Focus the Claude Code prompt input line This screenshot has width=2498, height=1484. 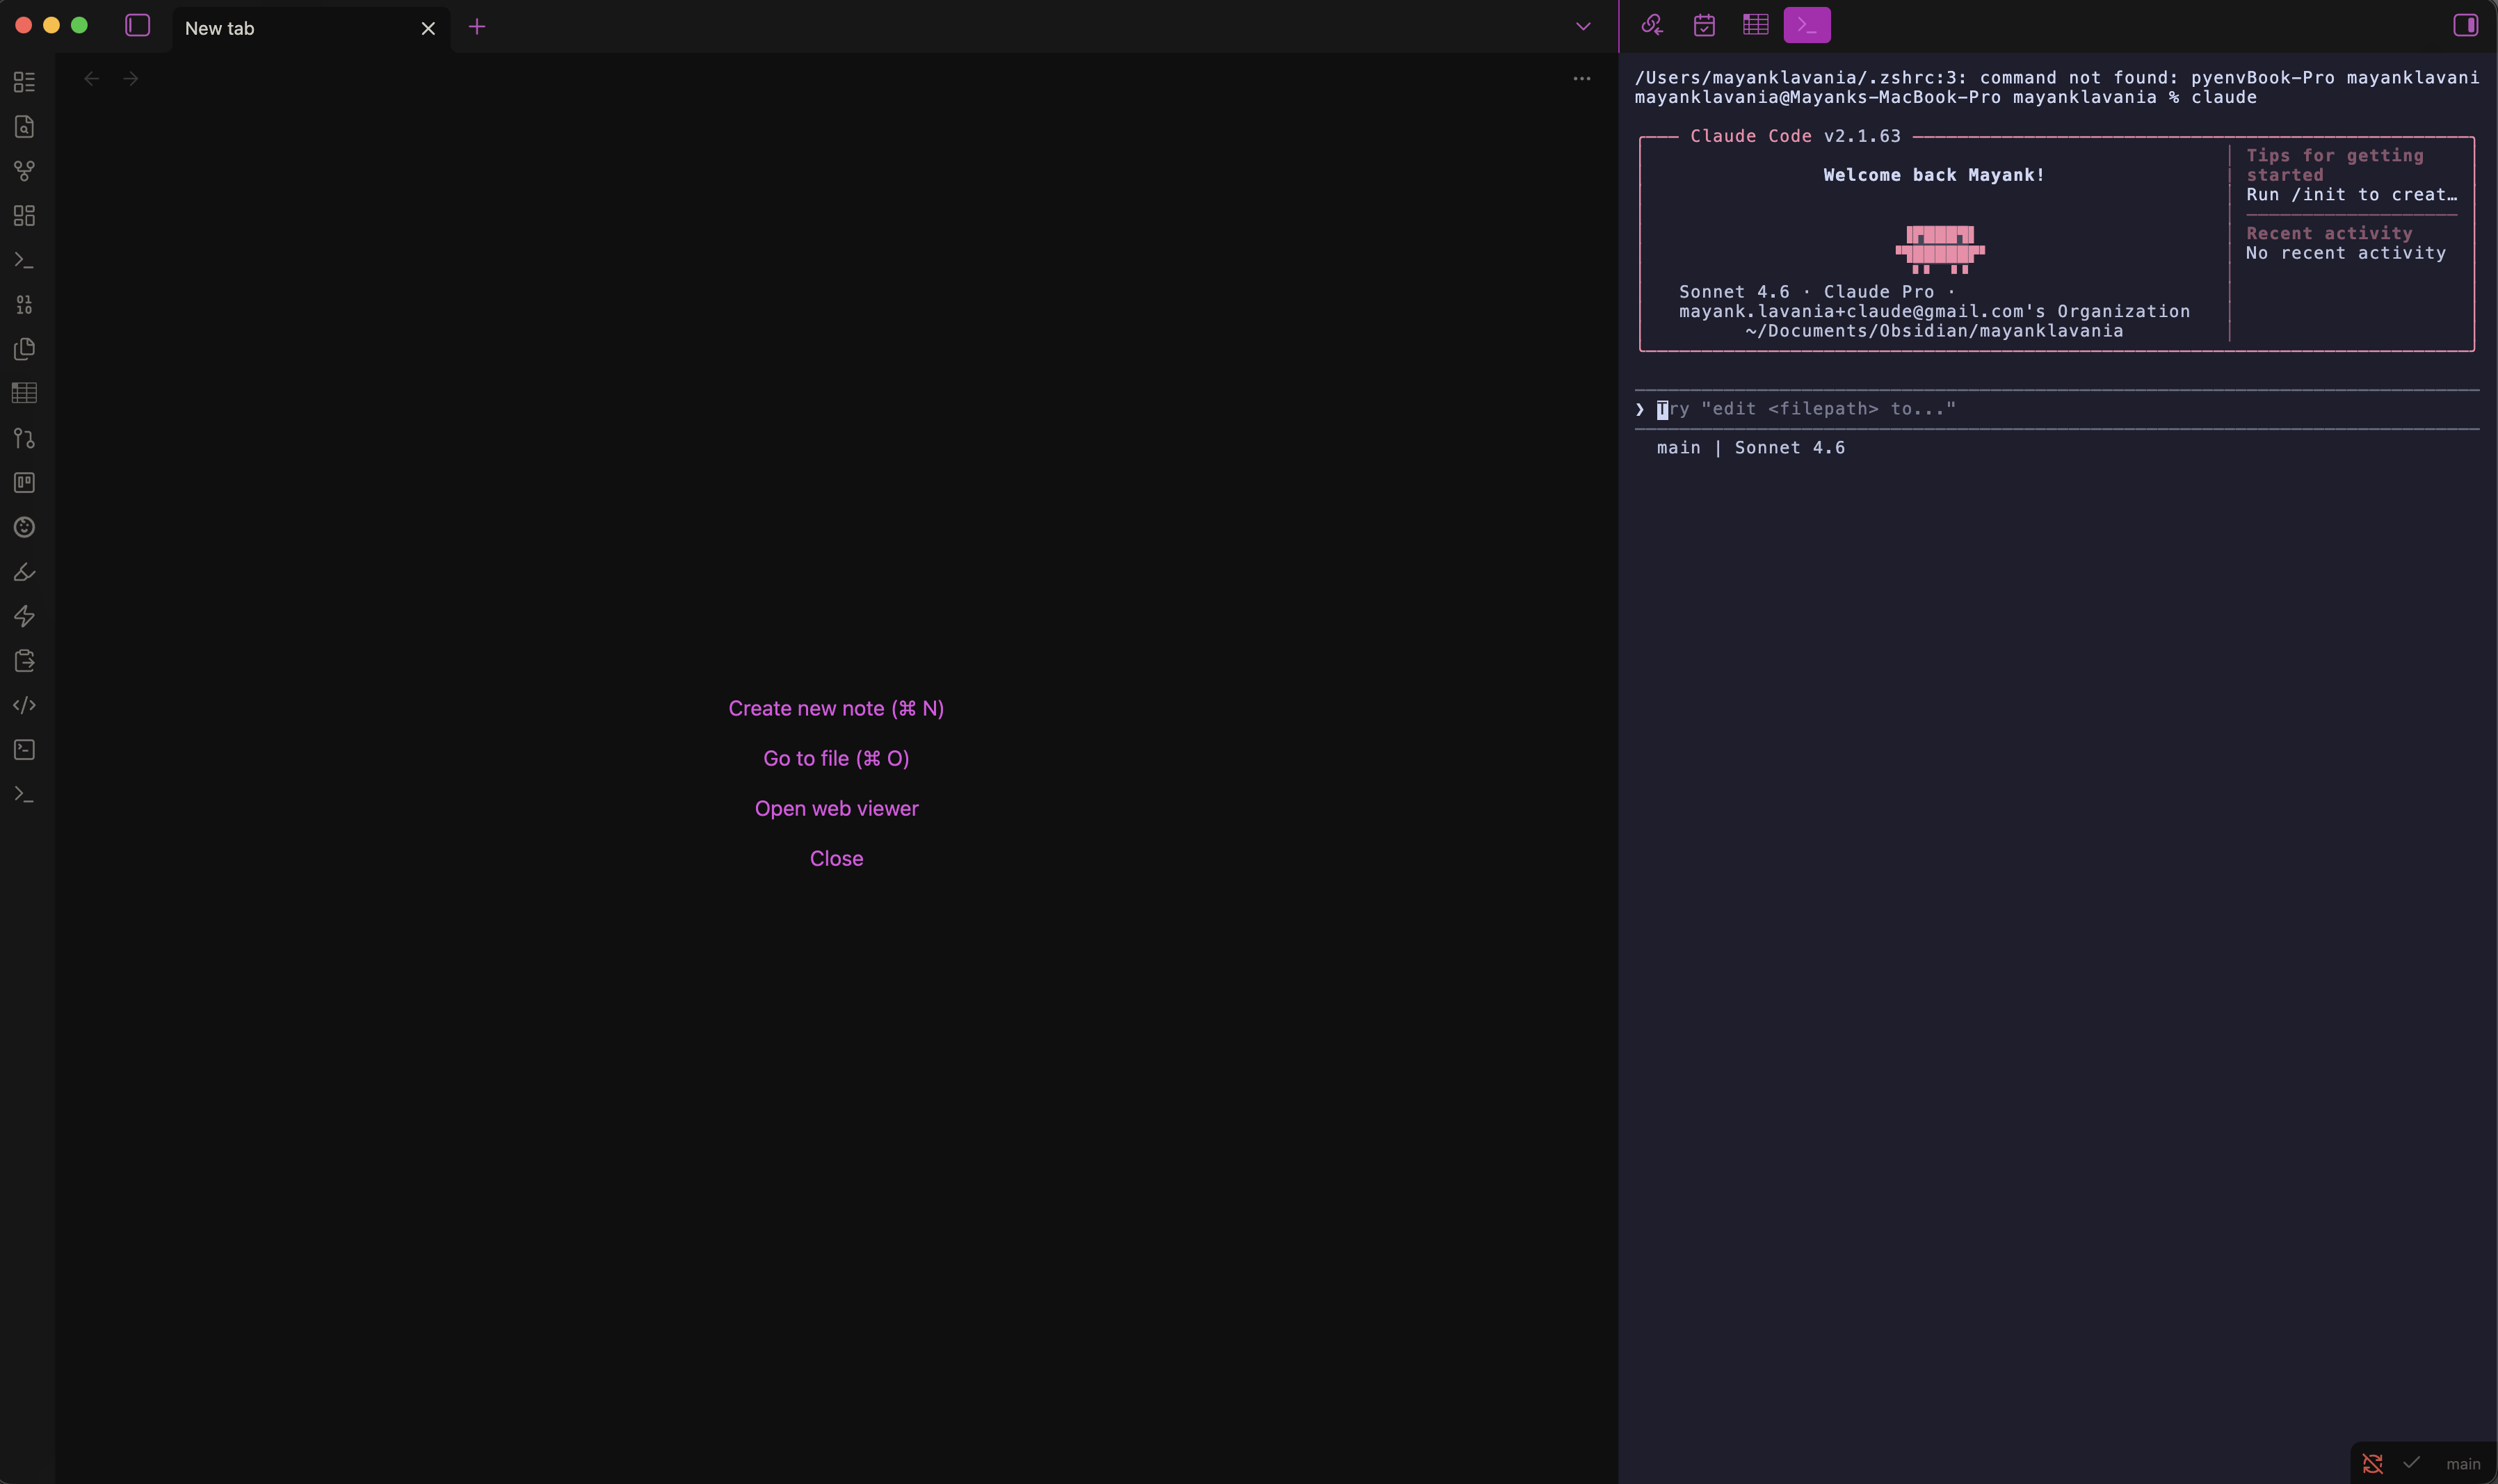coord(2057,409)
